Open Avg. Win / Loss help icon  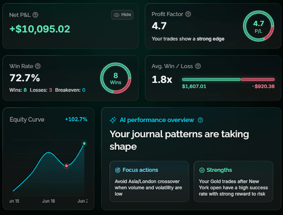coord(198,66)
